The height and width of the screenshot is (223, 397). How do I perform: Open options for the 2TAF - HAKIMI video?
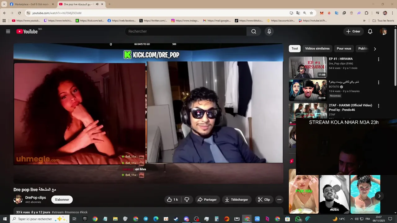coord(378,106)
